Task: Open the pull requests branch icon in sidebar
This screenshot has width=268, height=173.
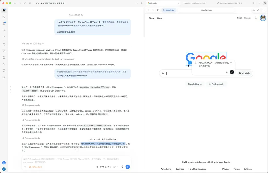Action: click(x=4, y=44)
